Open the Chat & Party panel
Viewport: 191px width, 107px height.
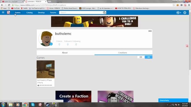coord(173,100)
